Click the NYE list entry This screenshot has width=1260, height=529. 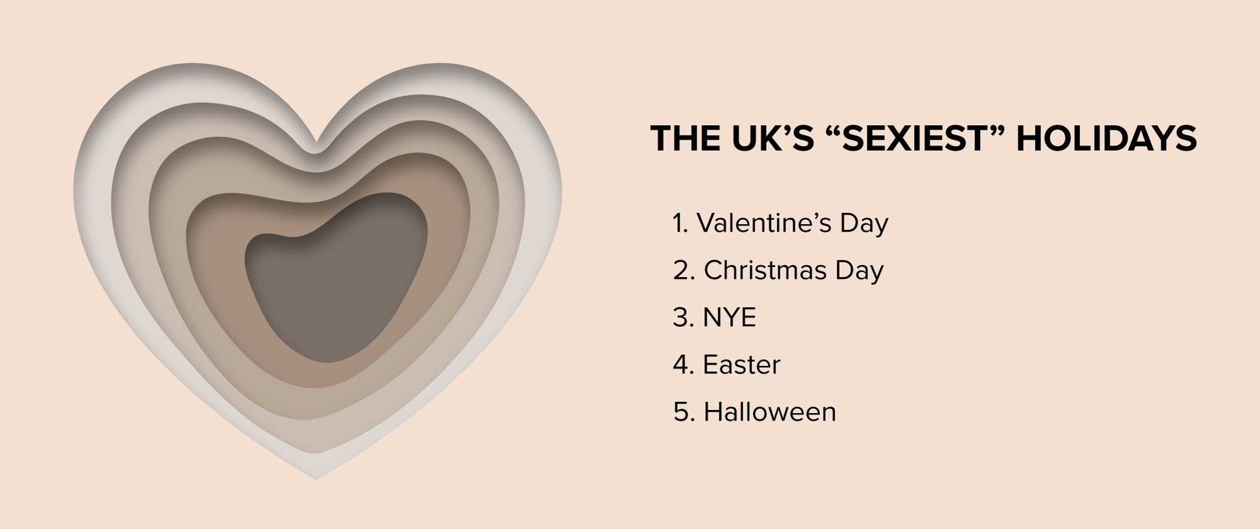[714, 317]
